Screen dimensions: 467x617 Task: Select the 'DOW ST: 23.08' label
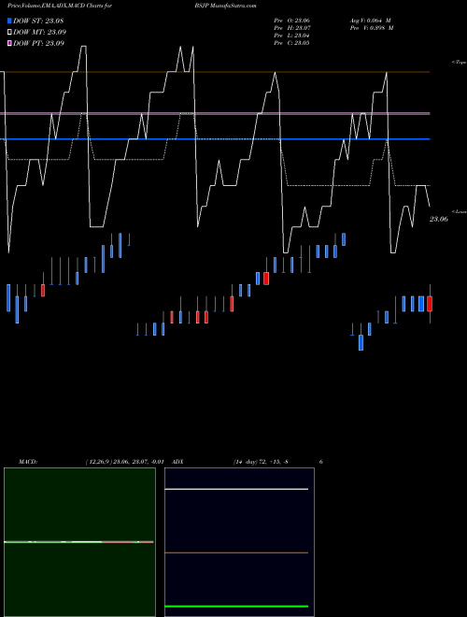click(38, 21)
